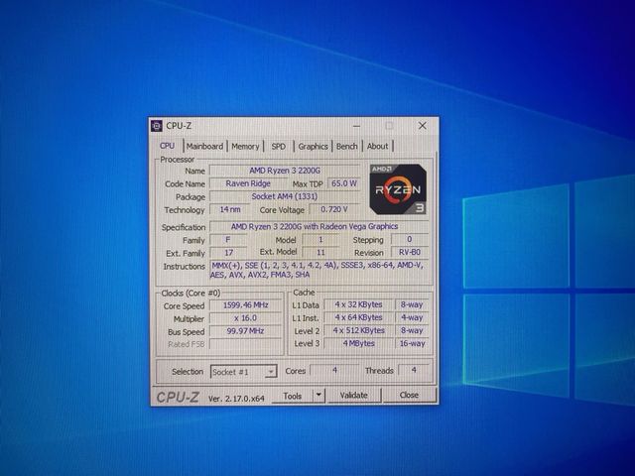The height and width of the screenshot is (476, 635).
Task: Click the empty Rated FSB field
Action: (246, 344)
